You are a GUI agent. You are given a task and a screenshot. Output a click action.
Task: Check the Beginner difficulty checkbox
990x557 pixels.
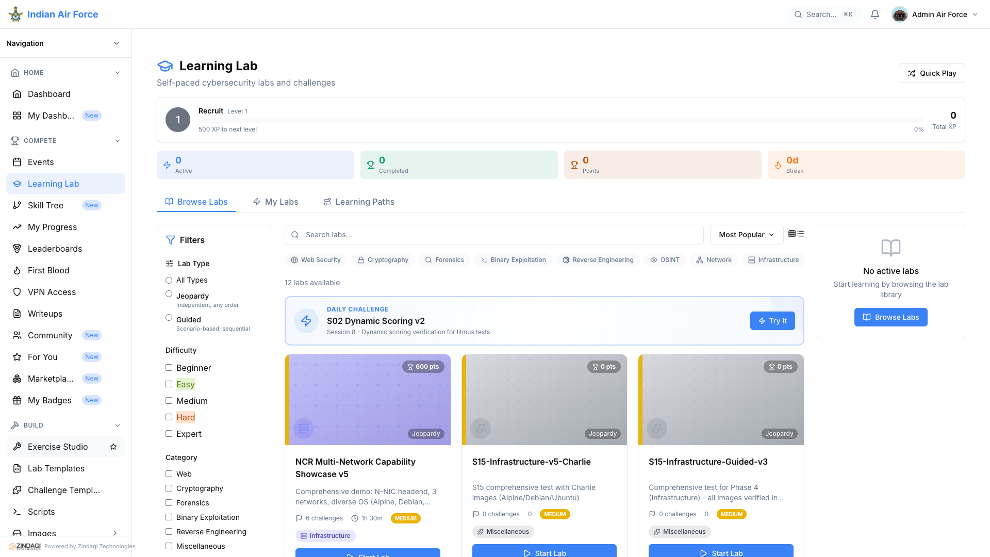coord(169,368)
